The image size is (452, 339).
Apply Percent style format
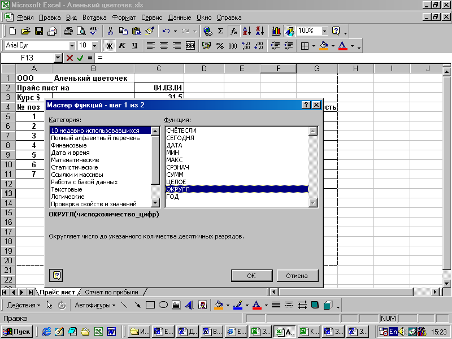click(220, 46)
